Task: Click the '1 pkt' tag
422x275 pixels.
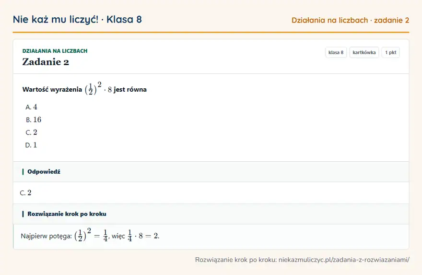Action: [x=390, y=52]
